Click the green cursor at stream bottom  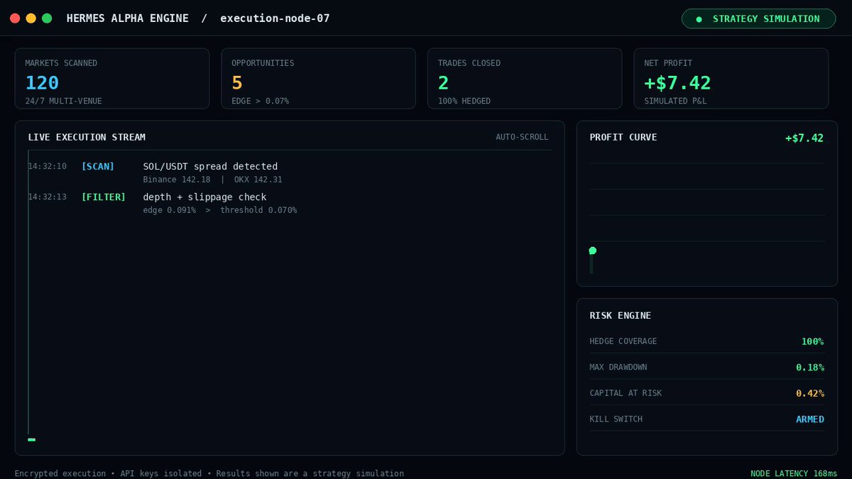pos(31,440)
